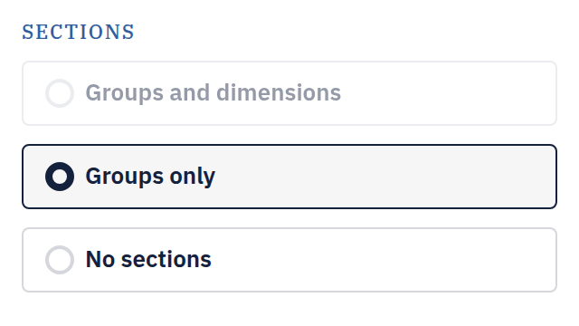Choose the No sections option card
579x326 pixels.
289,260
